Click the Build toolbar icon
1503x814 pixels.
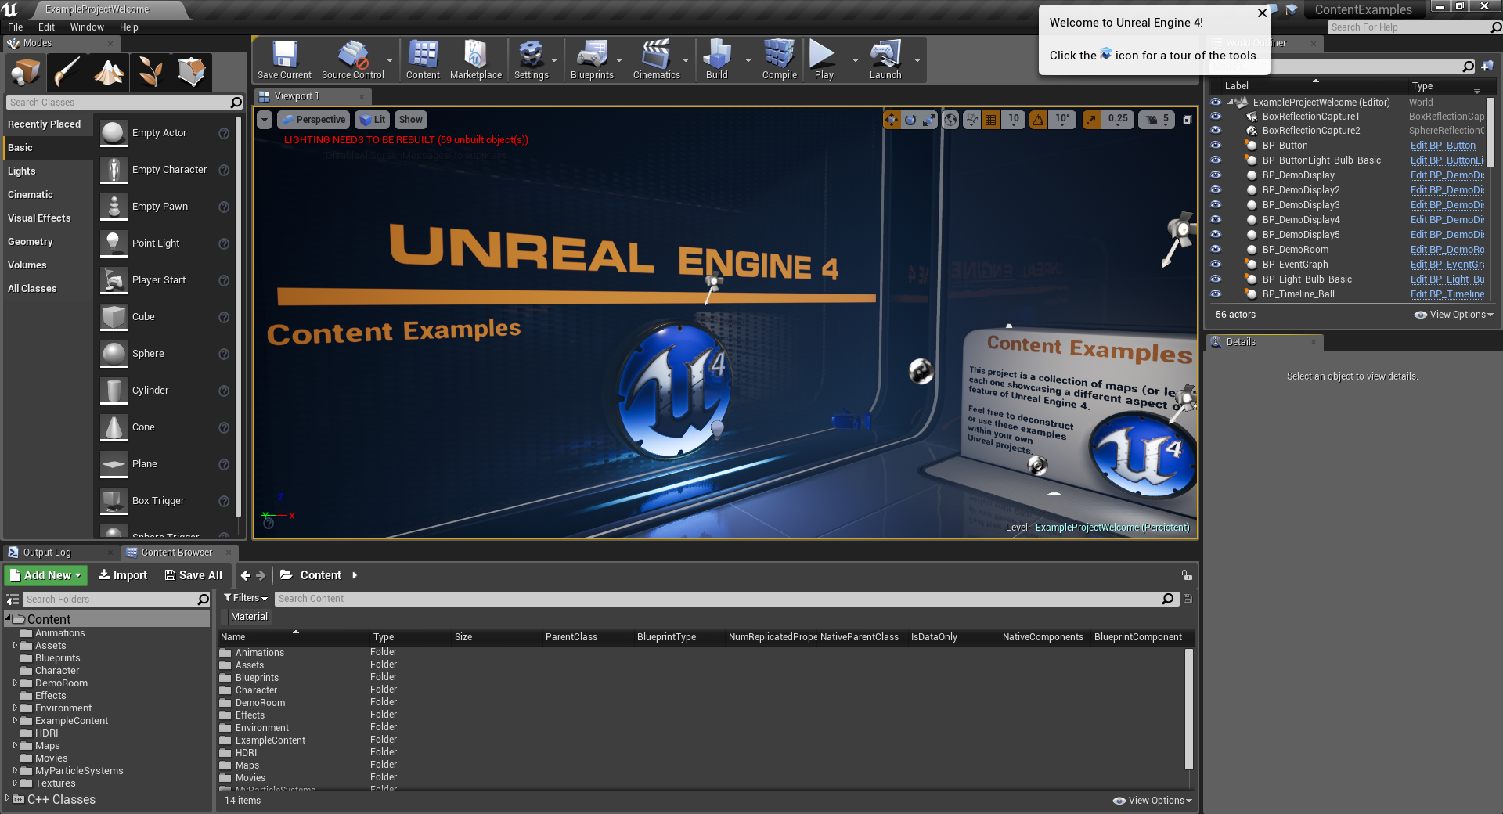(x=717, y=59)
